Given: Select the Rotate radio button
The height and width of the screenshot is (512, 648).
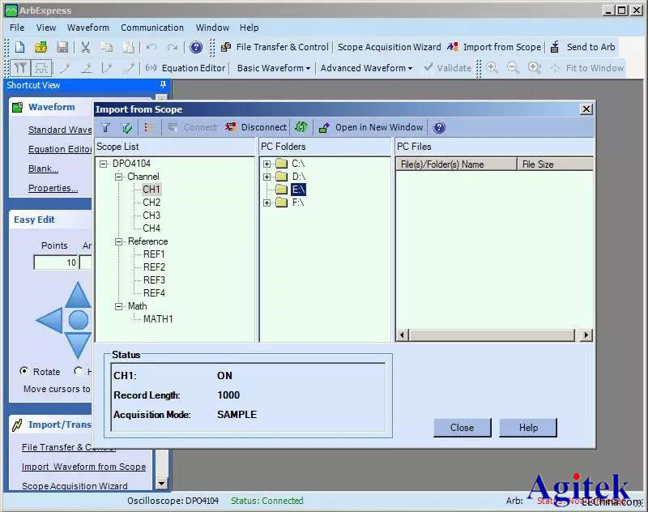Looking at the screenshot, I should pyautogui.click(x=24, y=371).
